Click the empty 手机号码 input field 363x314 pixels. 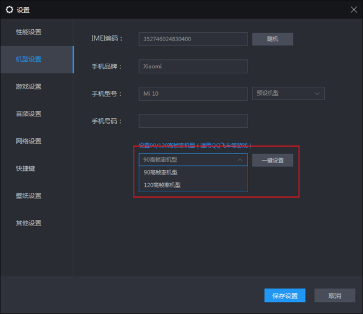[193, 121]
